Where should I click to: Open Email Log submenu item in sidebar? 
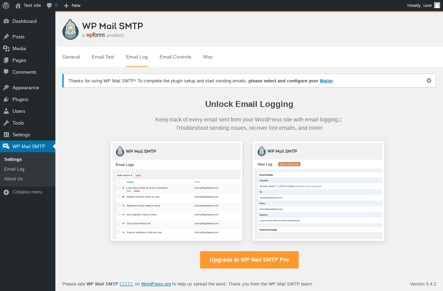coord(14,169)
